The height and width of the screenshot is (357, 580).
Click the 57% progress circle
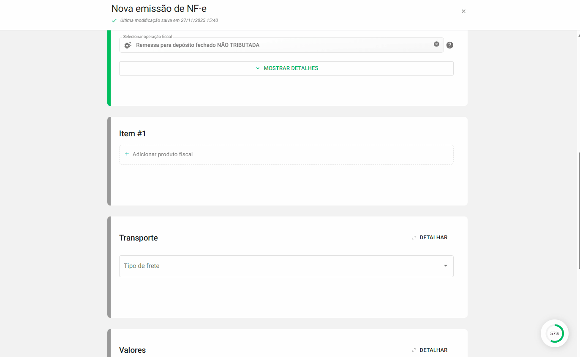point(554,333)
